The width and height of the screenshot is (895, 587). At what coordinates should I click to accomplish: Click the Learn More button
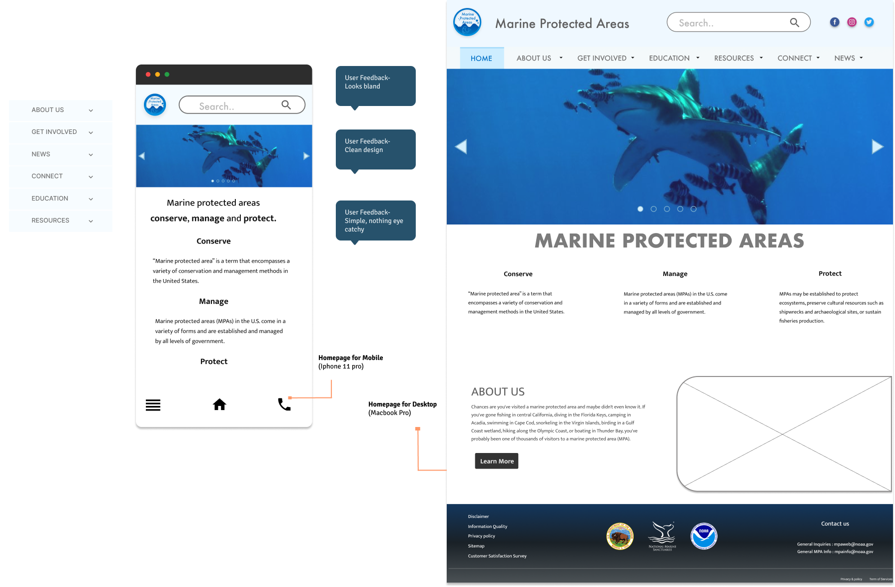[496, 461]
